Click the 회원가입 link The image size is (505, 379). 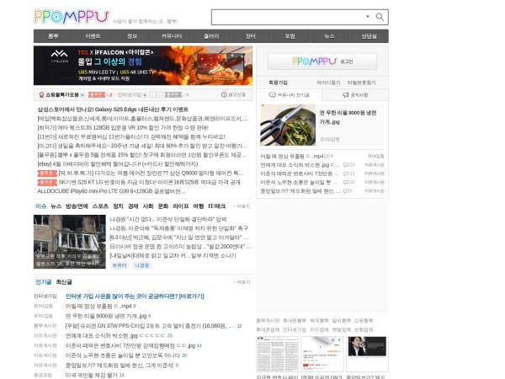[x=278, y=83]
